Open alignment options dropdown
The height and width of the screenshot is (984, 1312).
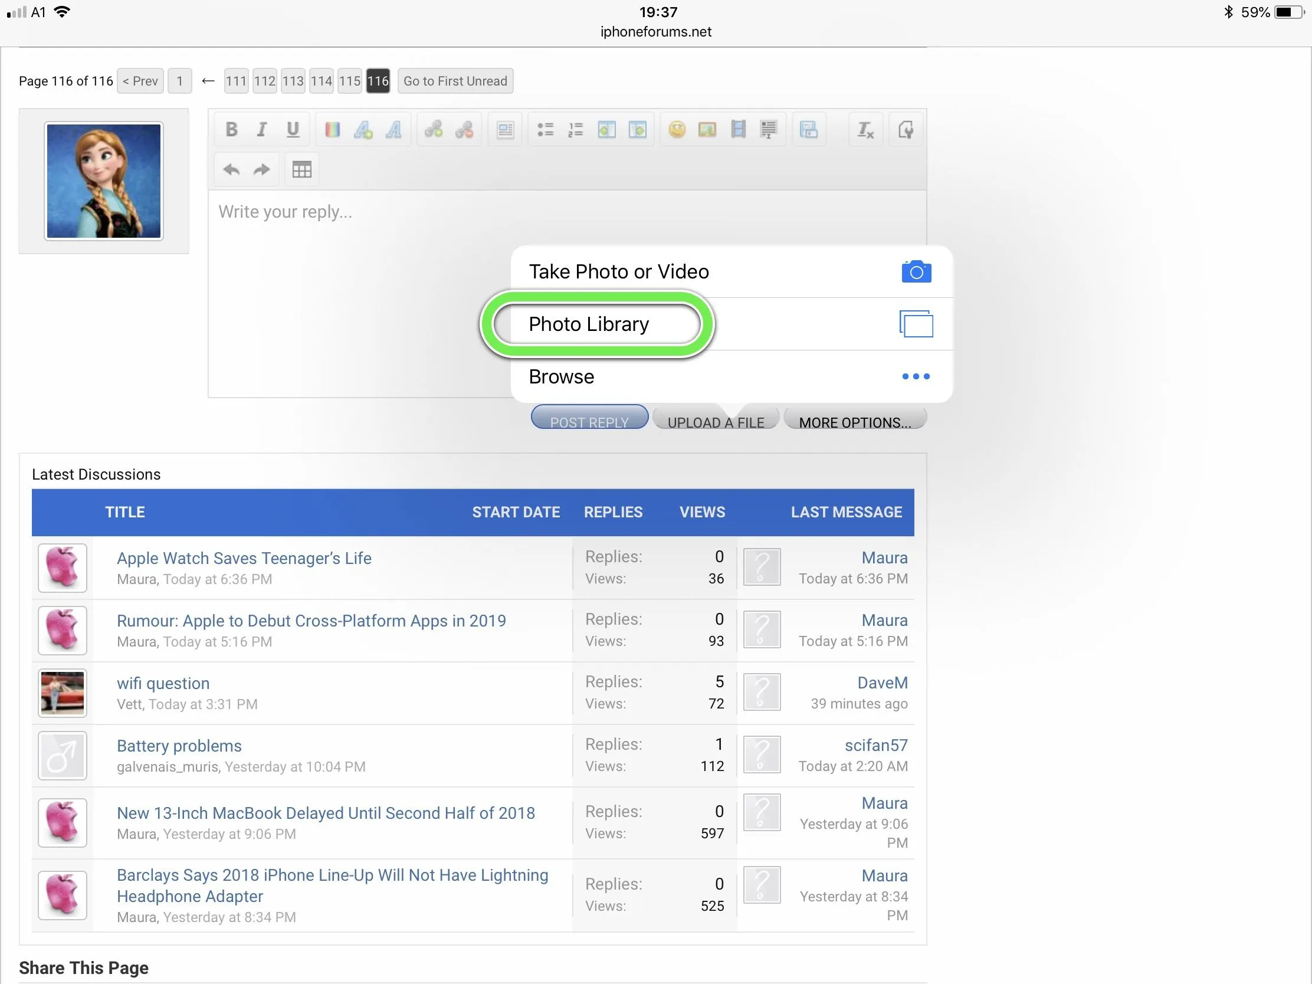506,129
